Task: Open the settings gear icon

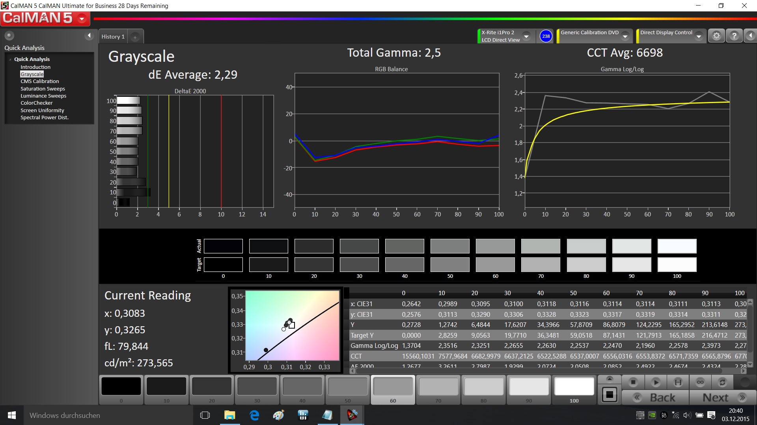Action: click(x=716, y=36)
